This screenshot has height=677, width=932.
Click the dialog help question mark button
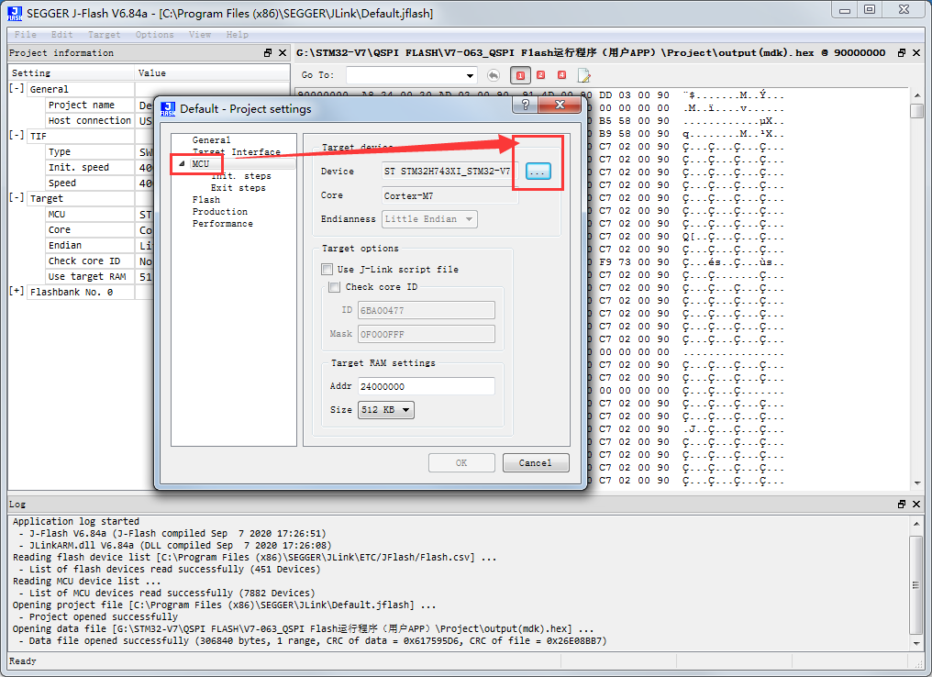click(x=525, y=105)
